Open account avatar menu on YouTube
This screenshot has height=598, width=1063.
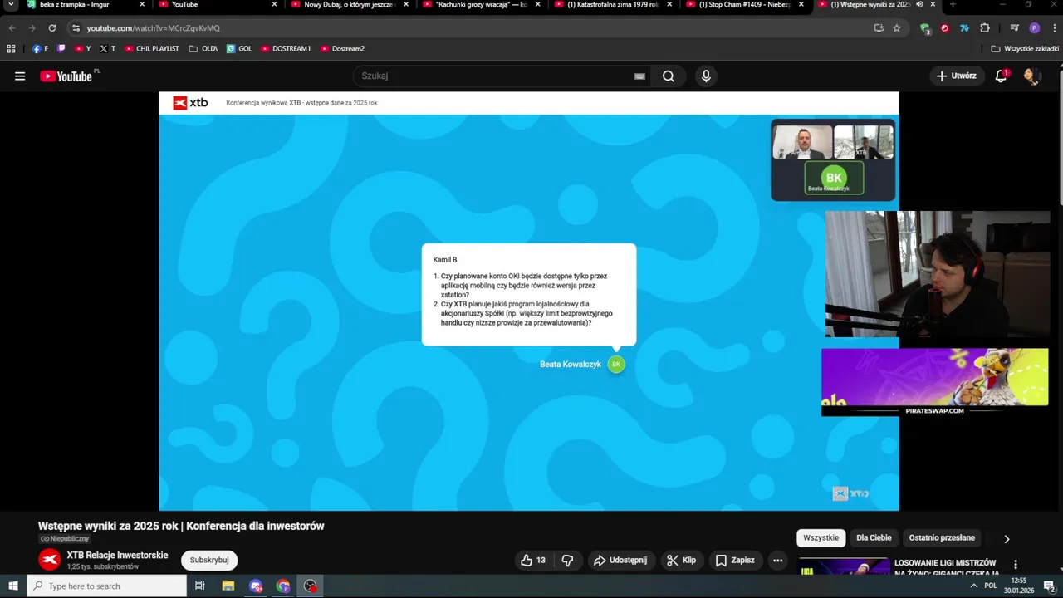[x=1031, y=76]
